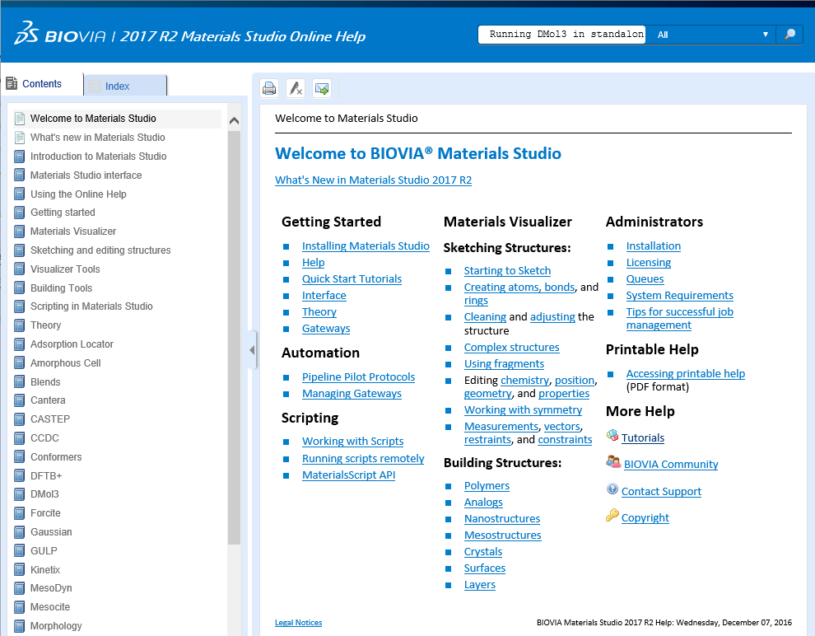The width and height of the screenshot is (815, 636).
Task: Open 'What's new in Materials Studio' topic
Action: (97, 138)
